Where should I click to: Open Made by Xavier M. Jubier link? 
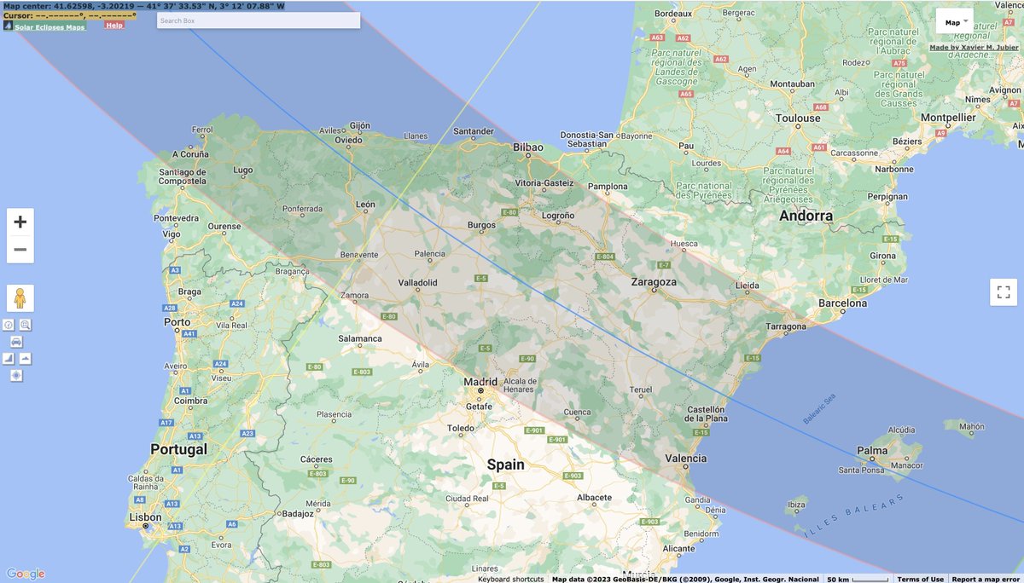coord(975,48)
